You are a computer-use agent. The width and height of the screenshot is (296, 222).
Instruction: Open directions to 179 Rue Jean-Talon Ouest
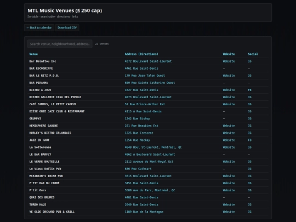145,76
